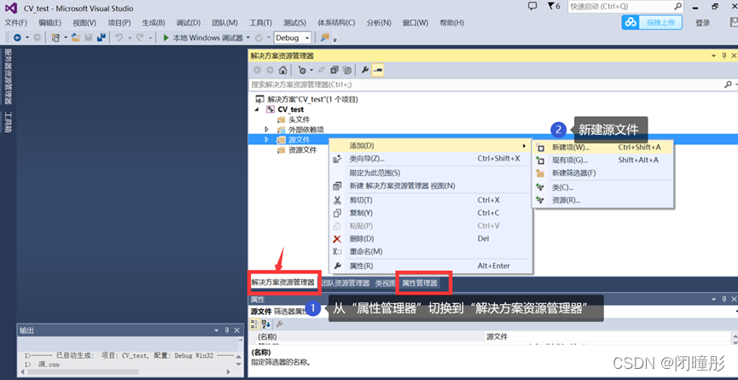The height and width of the screenshot is (380, 738).
Task: Open the 服务器资源管理器 side tab
Action: tap(8, 76)
